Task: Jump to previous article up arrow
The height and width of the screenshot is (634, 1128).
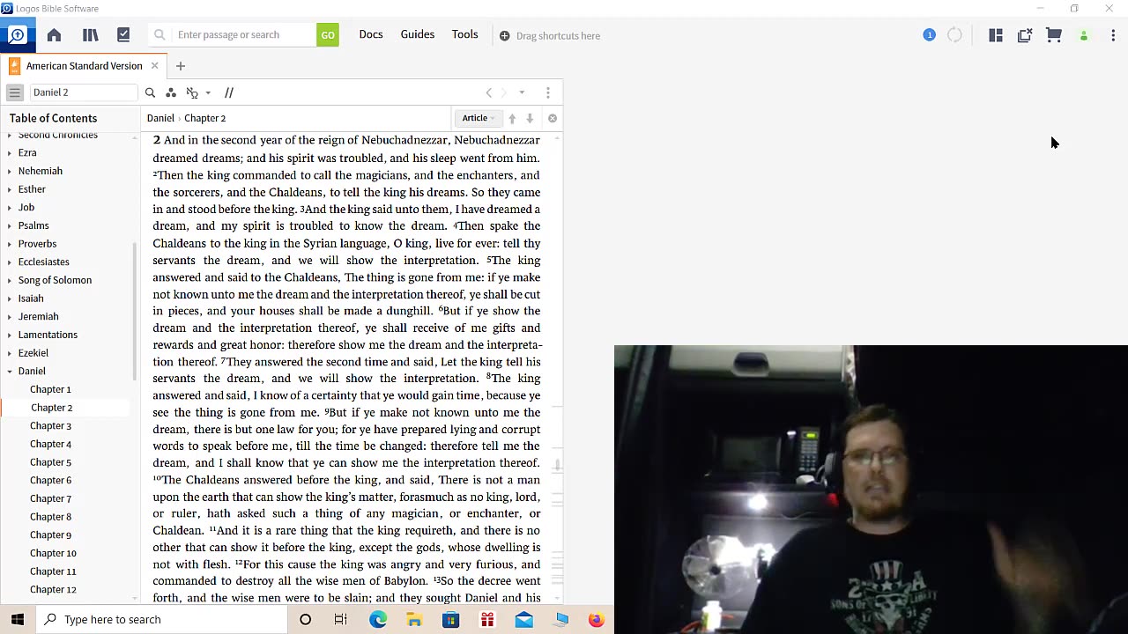Action: point(512,118)
